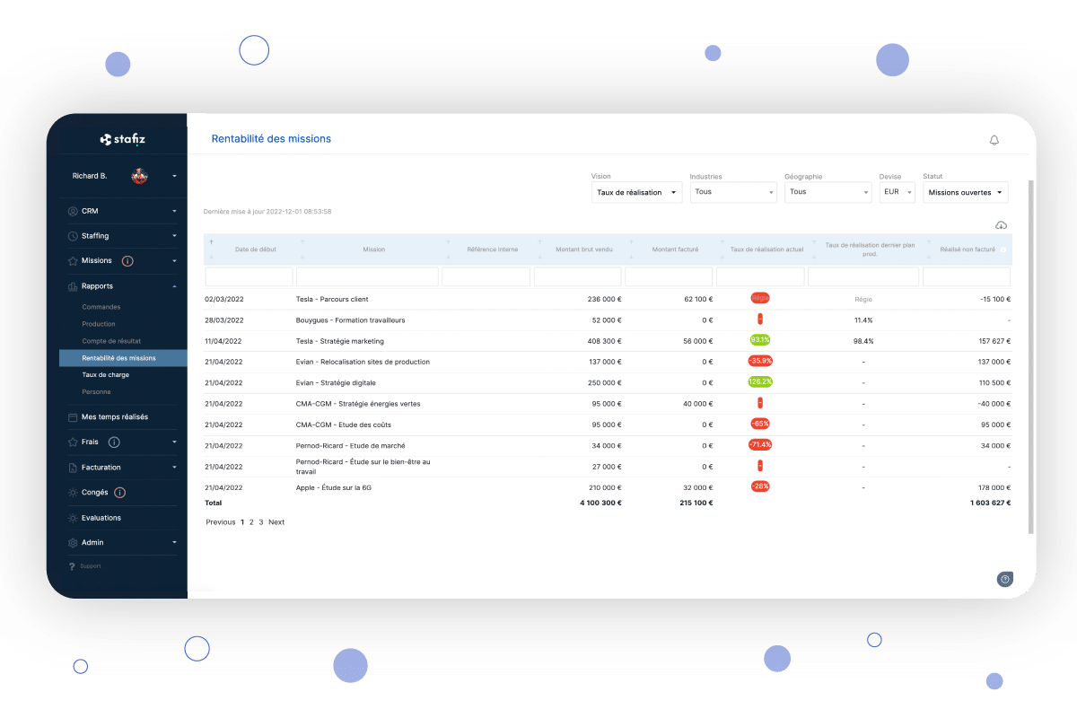
Task: Go to the Next page
Action: click(x=276, y=522)
